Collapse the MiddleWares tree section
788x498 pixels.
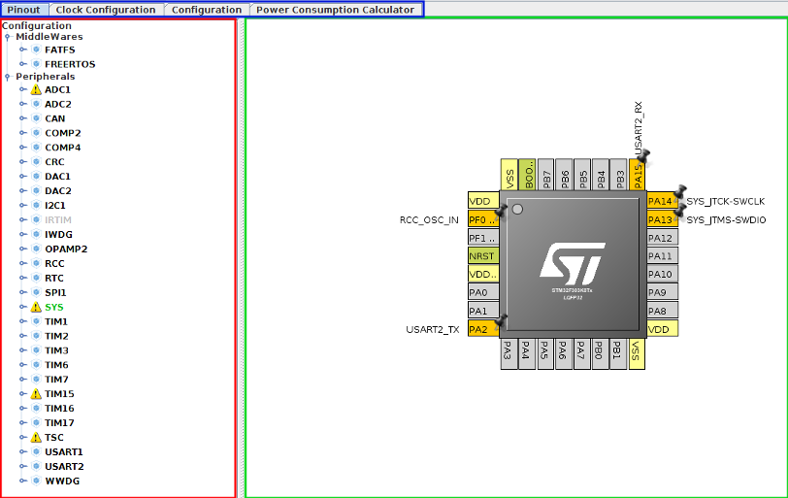pyautogui.click(x=9, y=37)
